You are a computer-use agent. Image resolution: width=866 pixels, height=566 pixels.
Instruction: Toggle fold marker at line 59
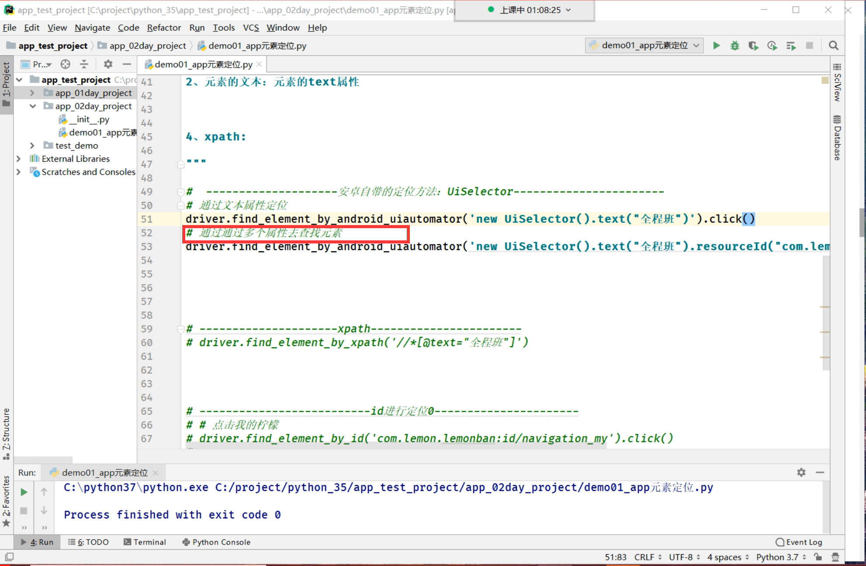(x=180, y=329)
